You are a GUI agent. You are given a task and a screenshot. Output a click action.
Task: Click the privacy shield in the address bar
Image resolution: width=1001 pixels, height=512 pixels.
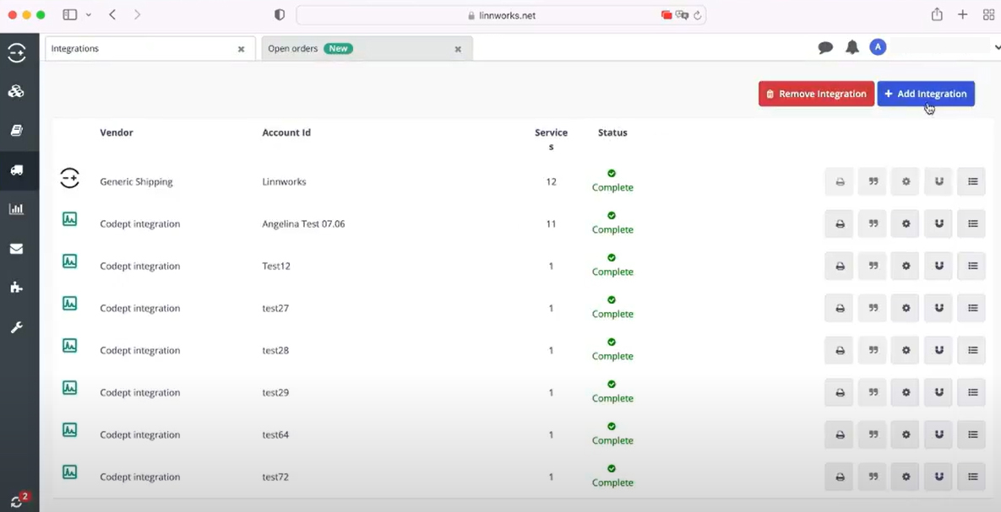click(x=279, y=14)
